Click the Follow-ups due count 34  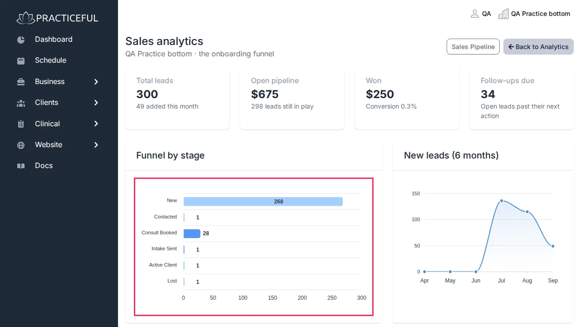488,94
